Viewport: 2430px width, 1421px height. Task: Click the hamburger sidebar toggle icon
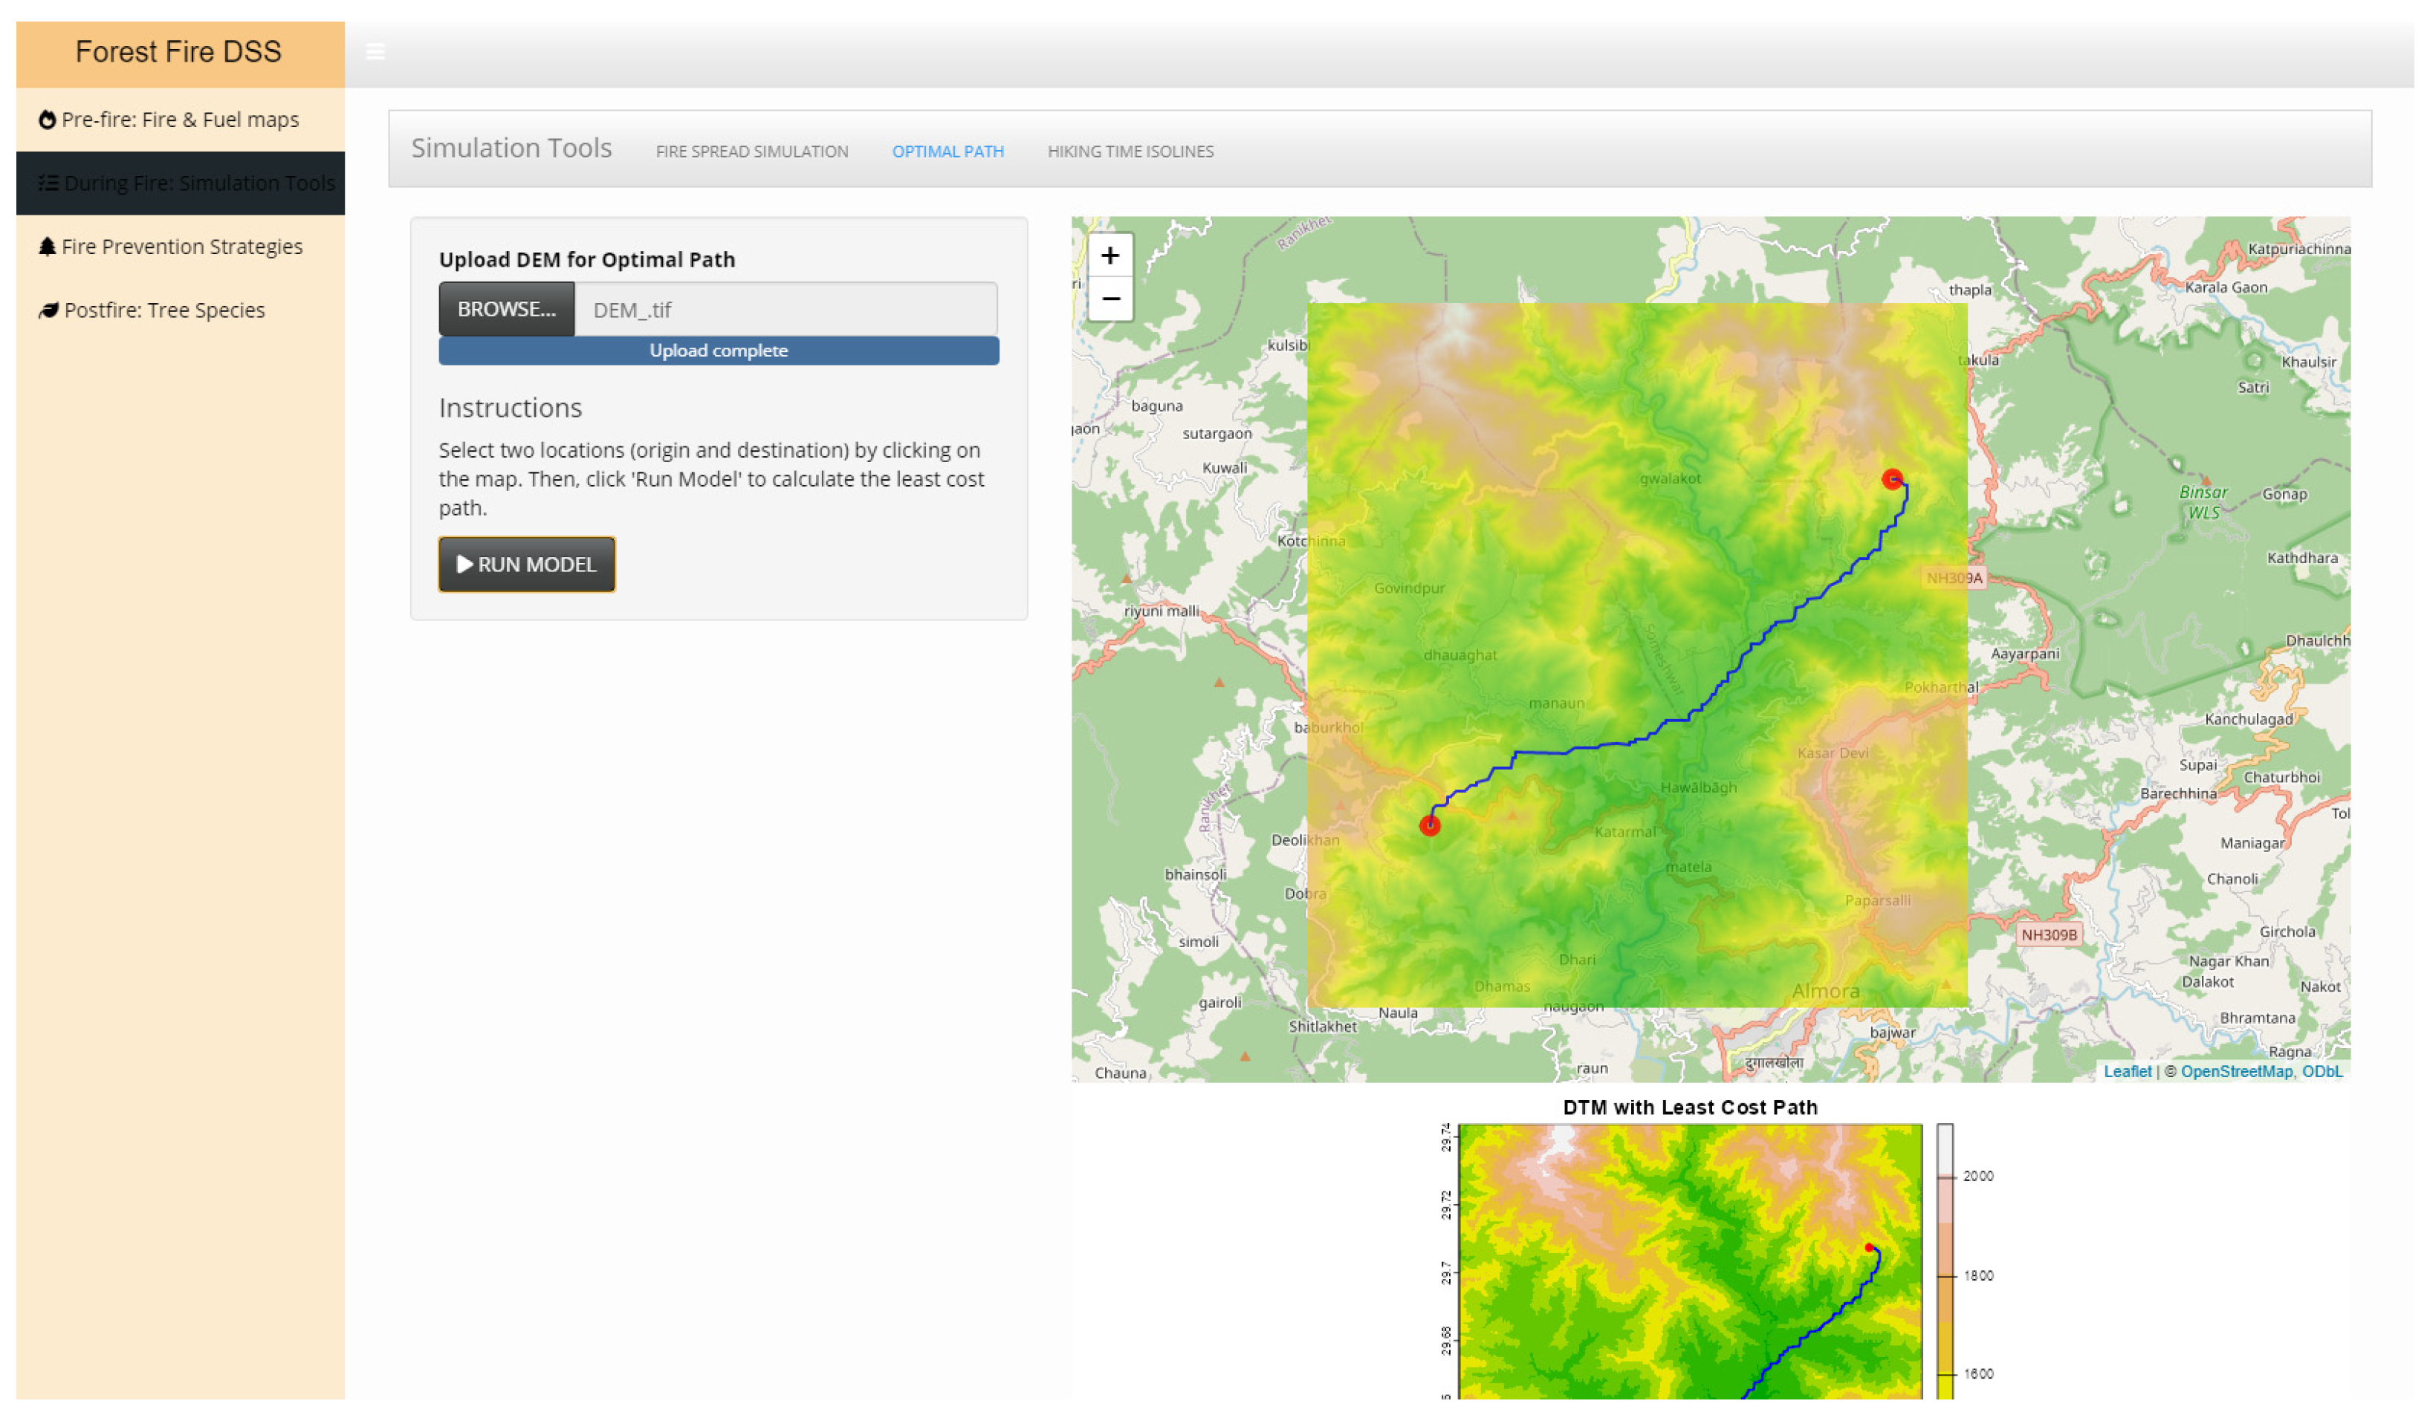[376, 52]
